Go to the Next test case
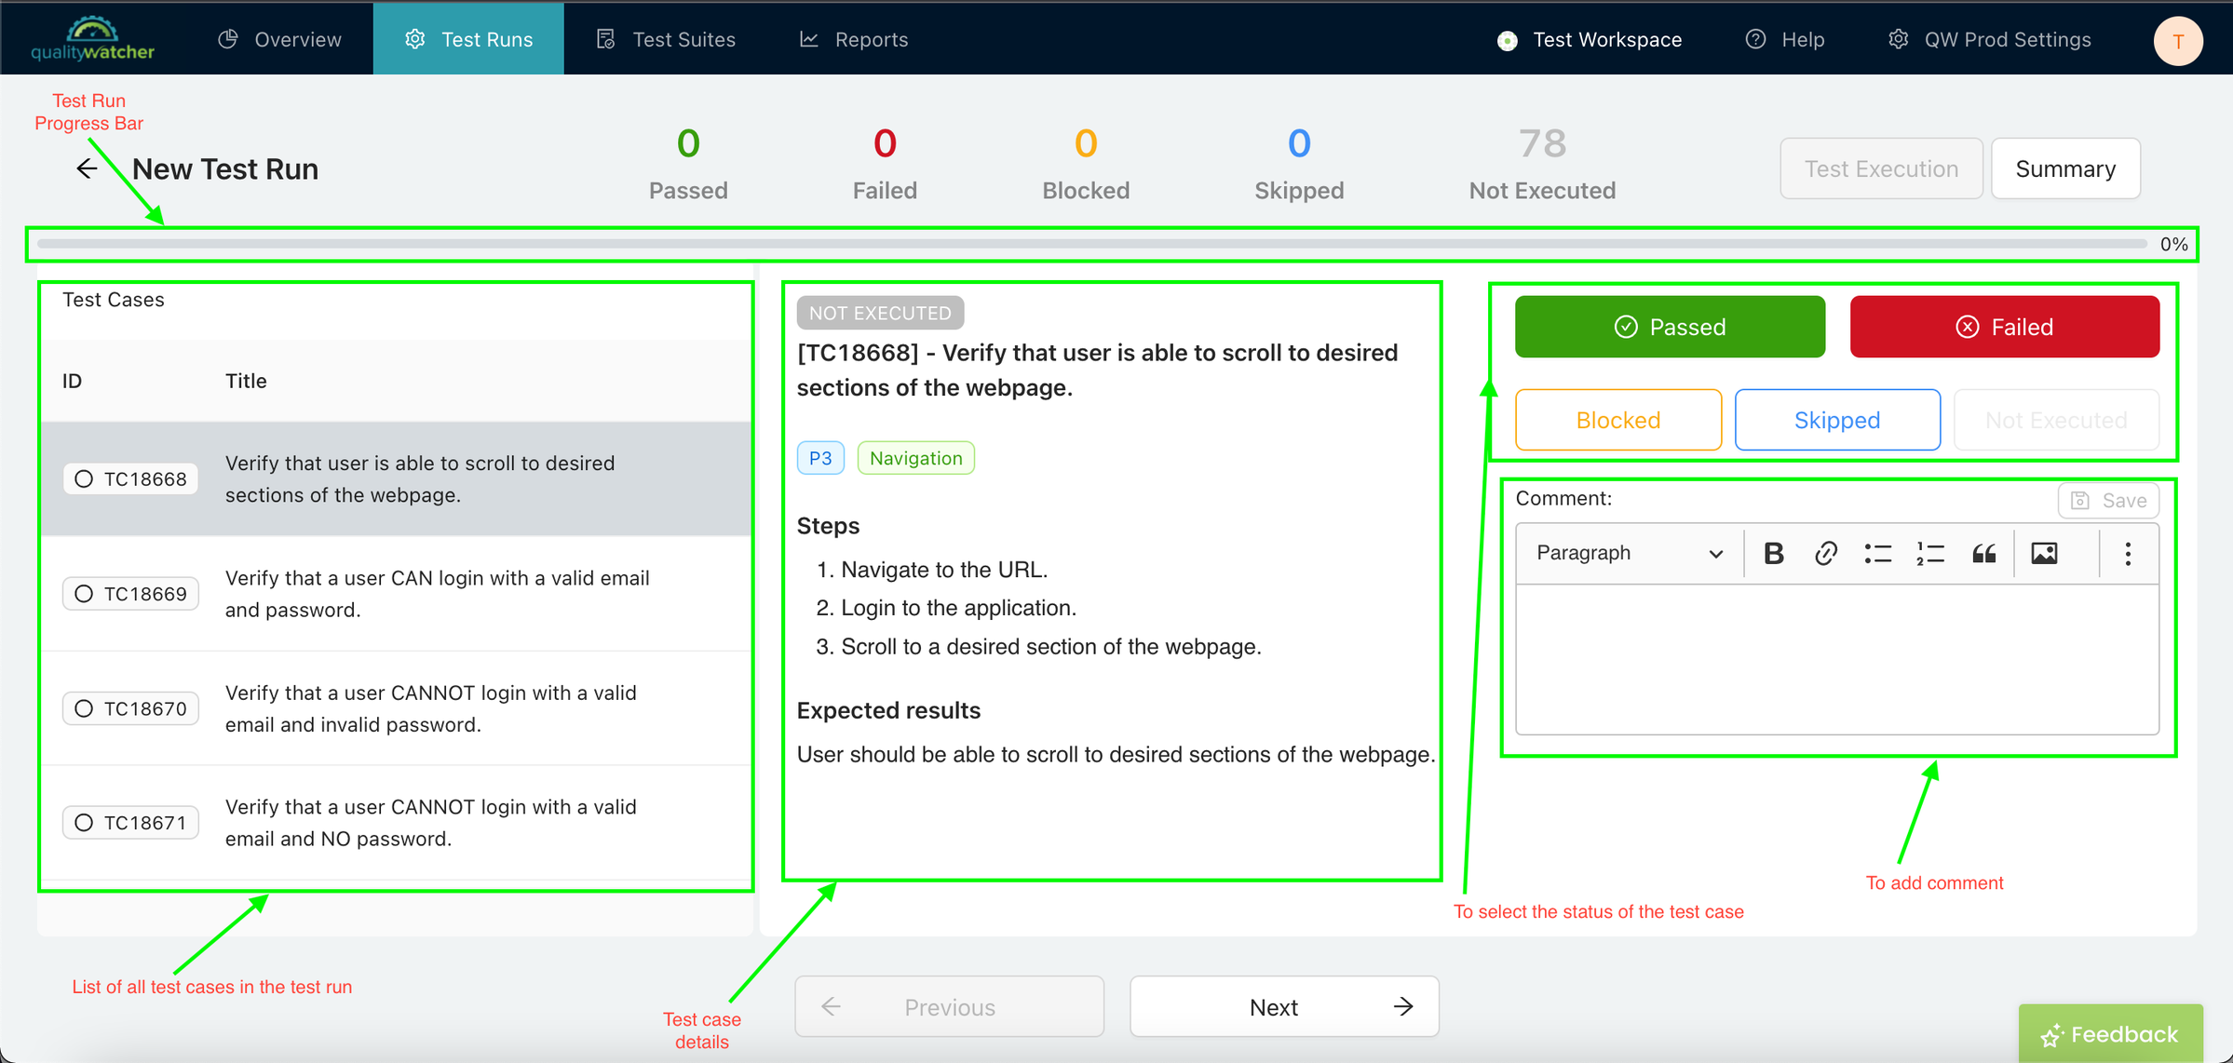This screenshot has height=1063, width=2233. (x=1284, y=1006)
